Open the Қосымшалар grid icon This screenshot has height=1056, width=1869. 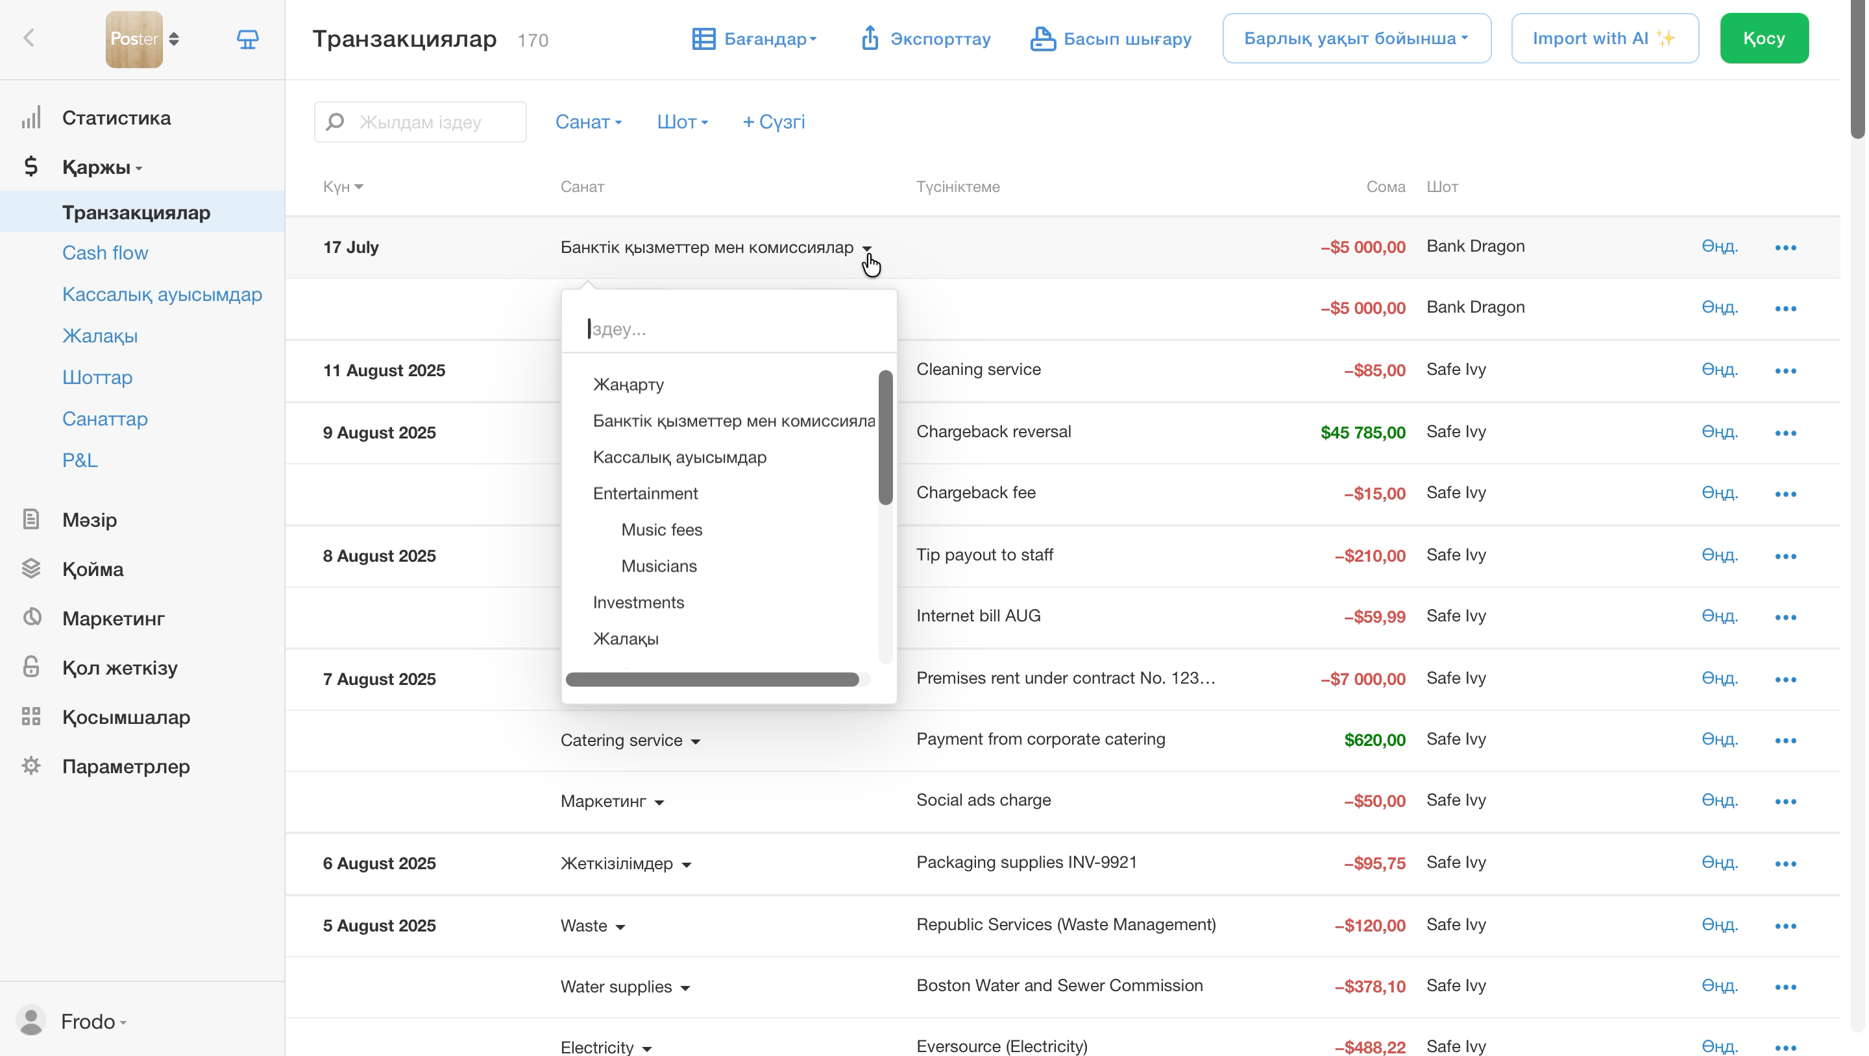click(31, 717)
